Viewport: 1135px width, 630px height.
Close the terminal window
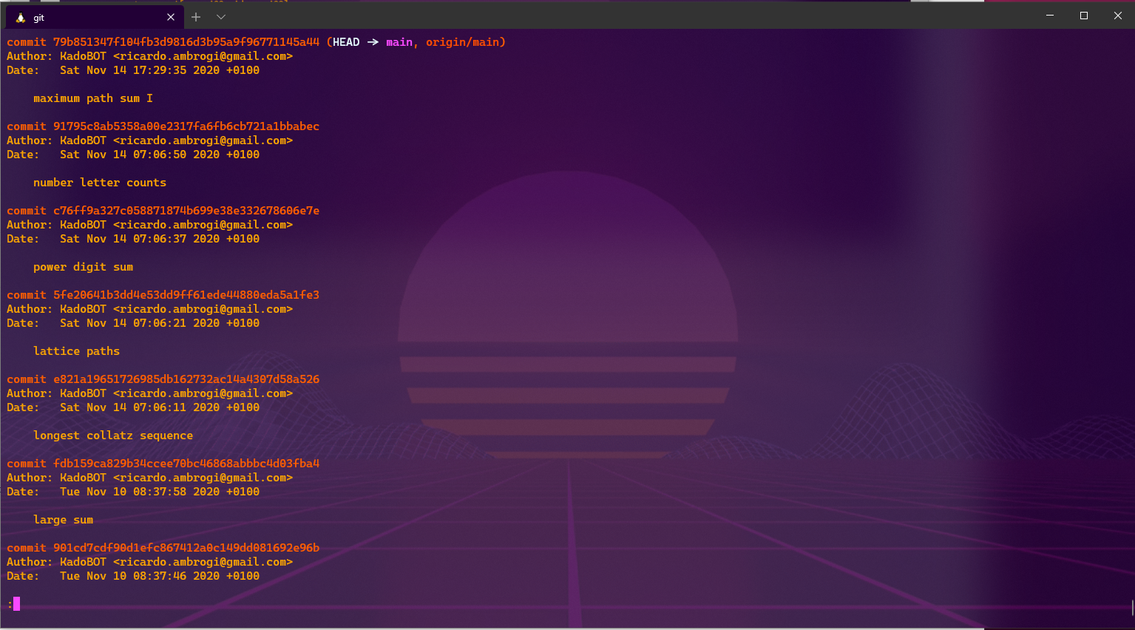(x=1118, y=16)
